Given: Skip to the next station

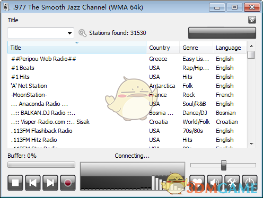Looking at the screenshot, I should [x=50, y=183].
